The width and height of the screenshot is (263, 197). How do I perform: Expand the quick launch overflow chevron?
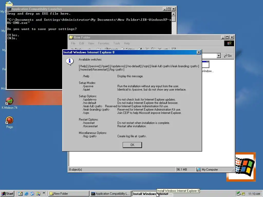tap(44, 193)
